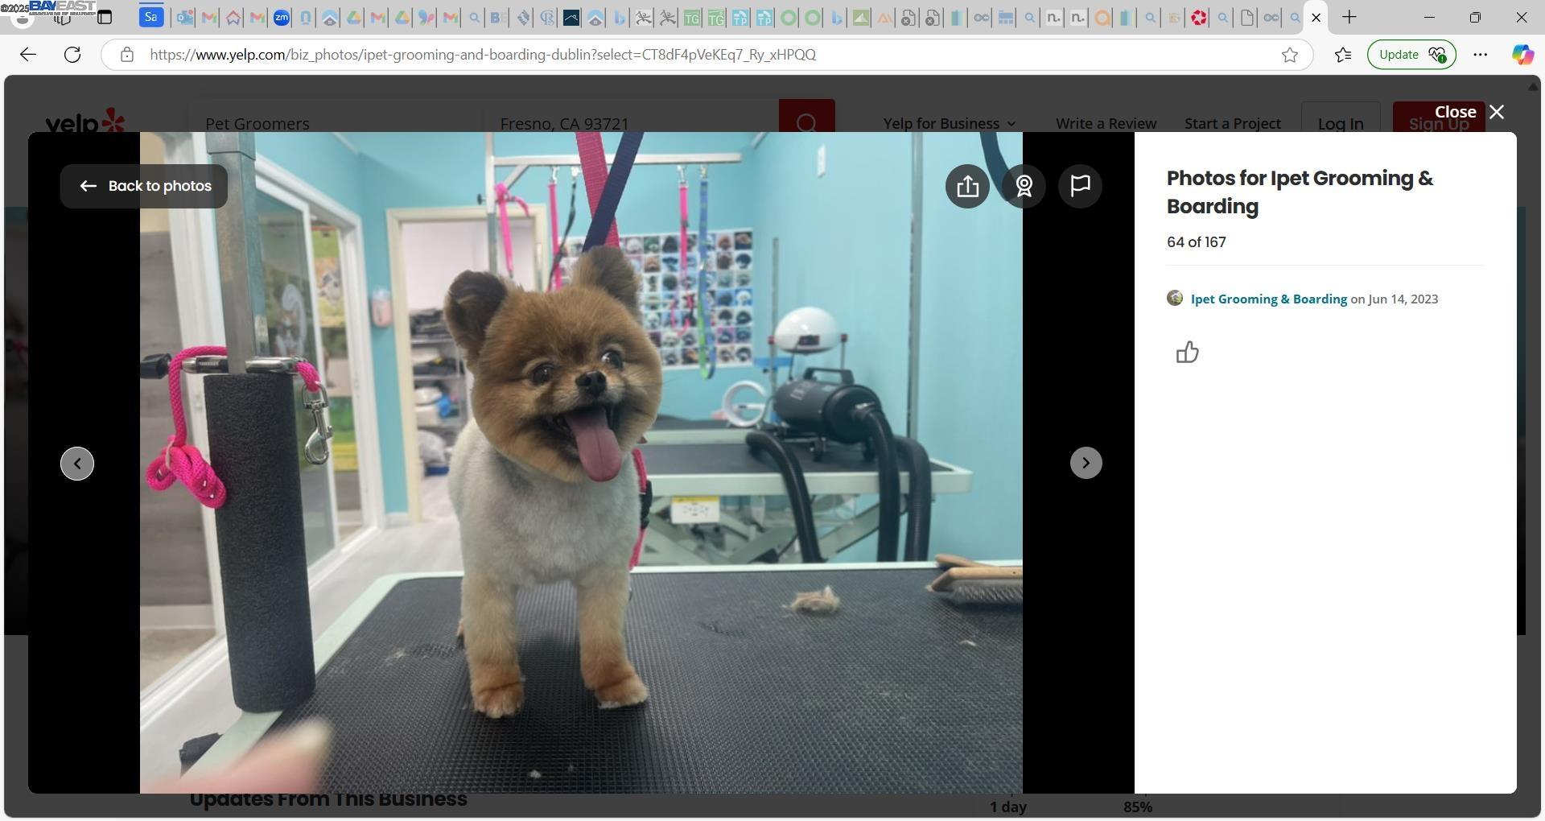Open Copilot sidebar
This screenshot has height=821, width=1545.
point(1522,55)
